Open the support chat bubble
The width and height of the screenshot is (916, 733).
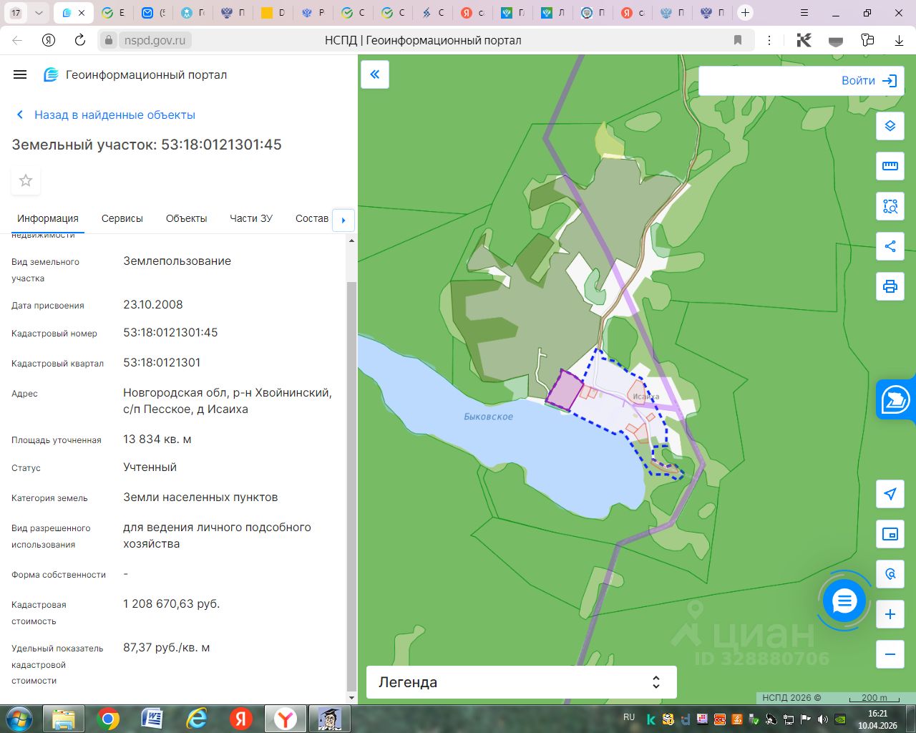click(844, 601)
